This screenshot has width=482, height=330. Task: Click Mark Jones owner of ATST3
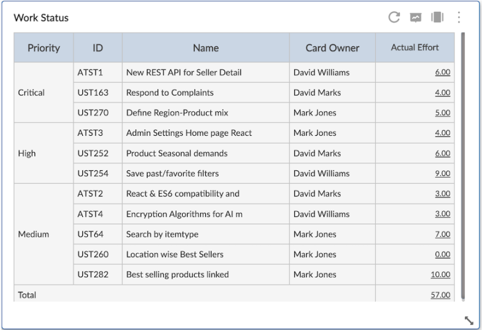(315, 133)
